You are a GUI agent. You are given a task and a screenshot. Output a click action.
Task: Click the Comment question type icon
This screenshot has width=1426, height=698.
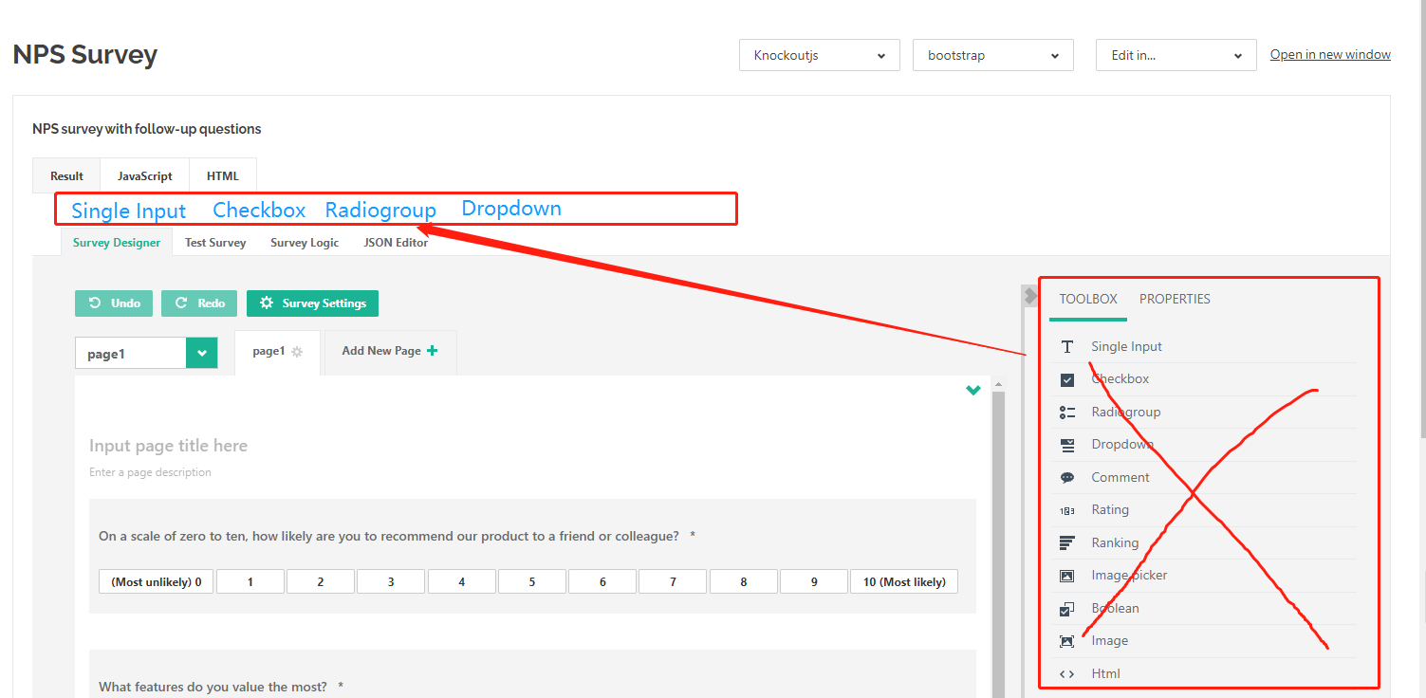(x=1066, y=477)
